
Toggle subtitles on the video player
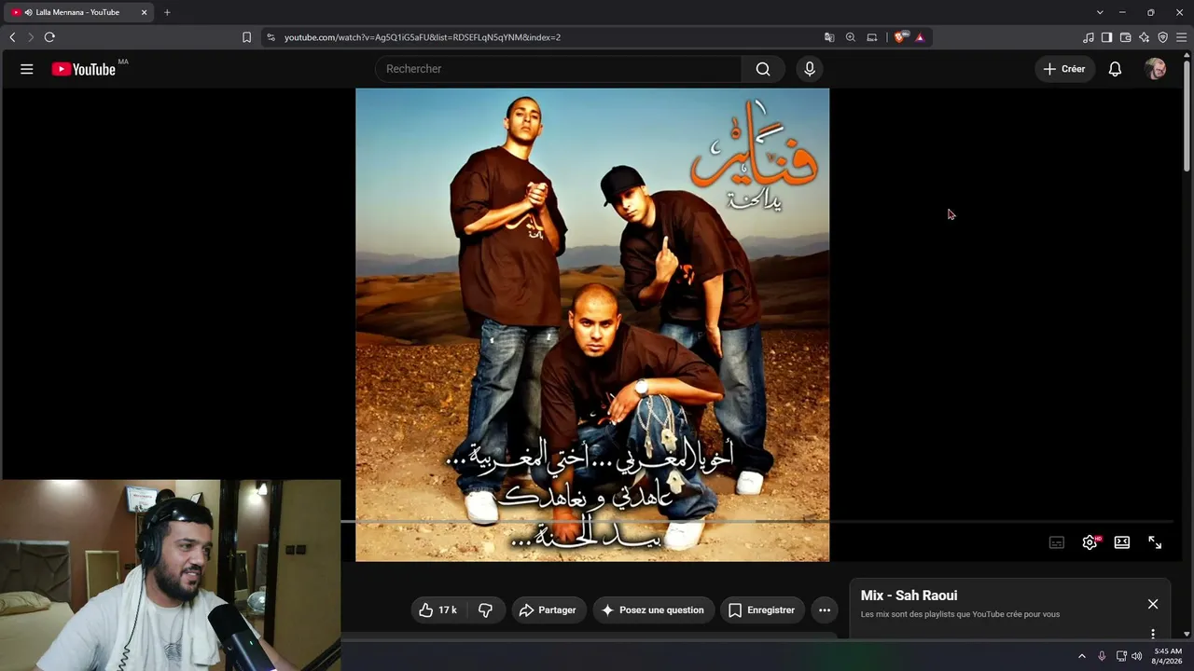[x=1057, y=542]
